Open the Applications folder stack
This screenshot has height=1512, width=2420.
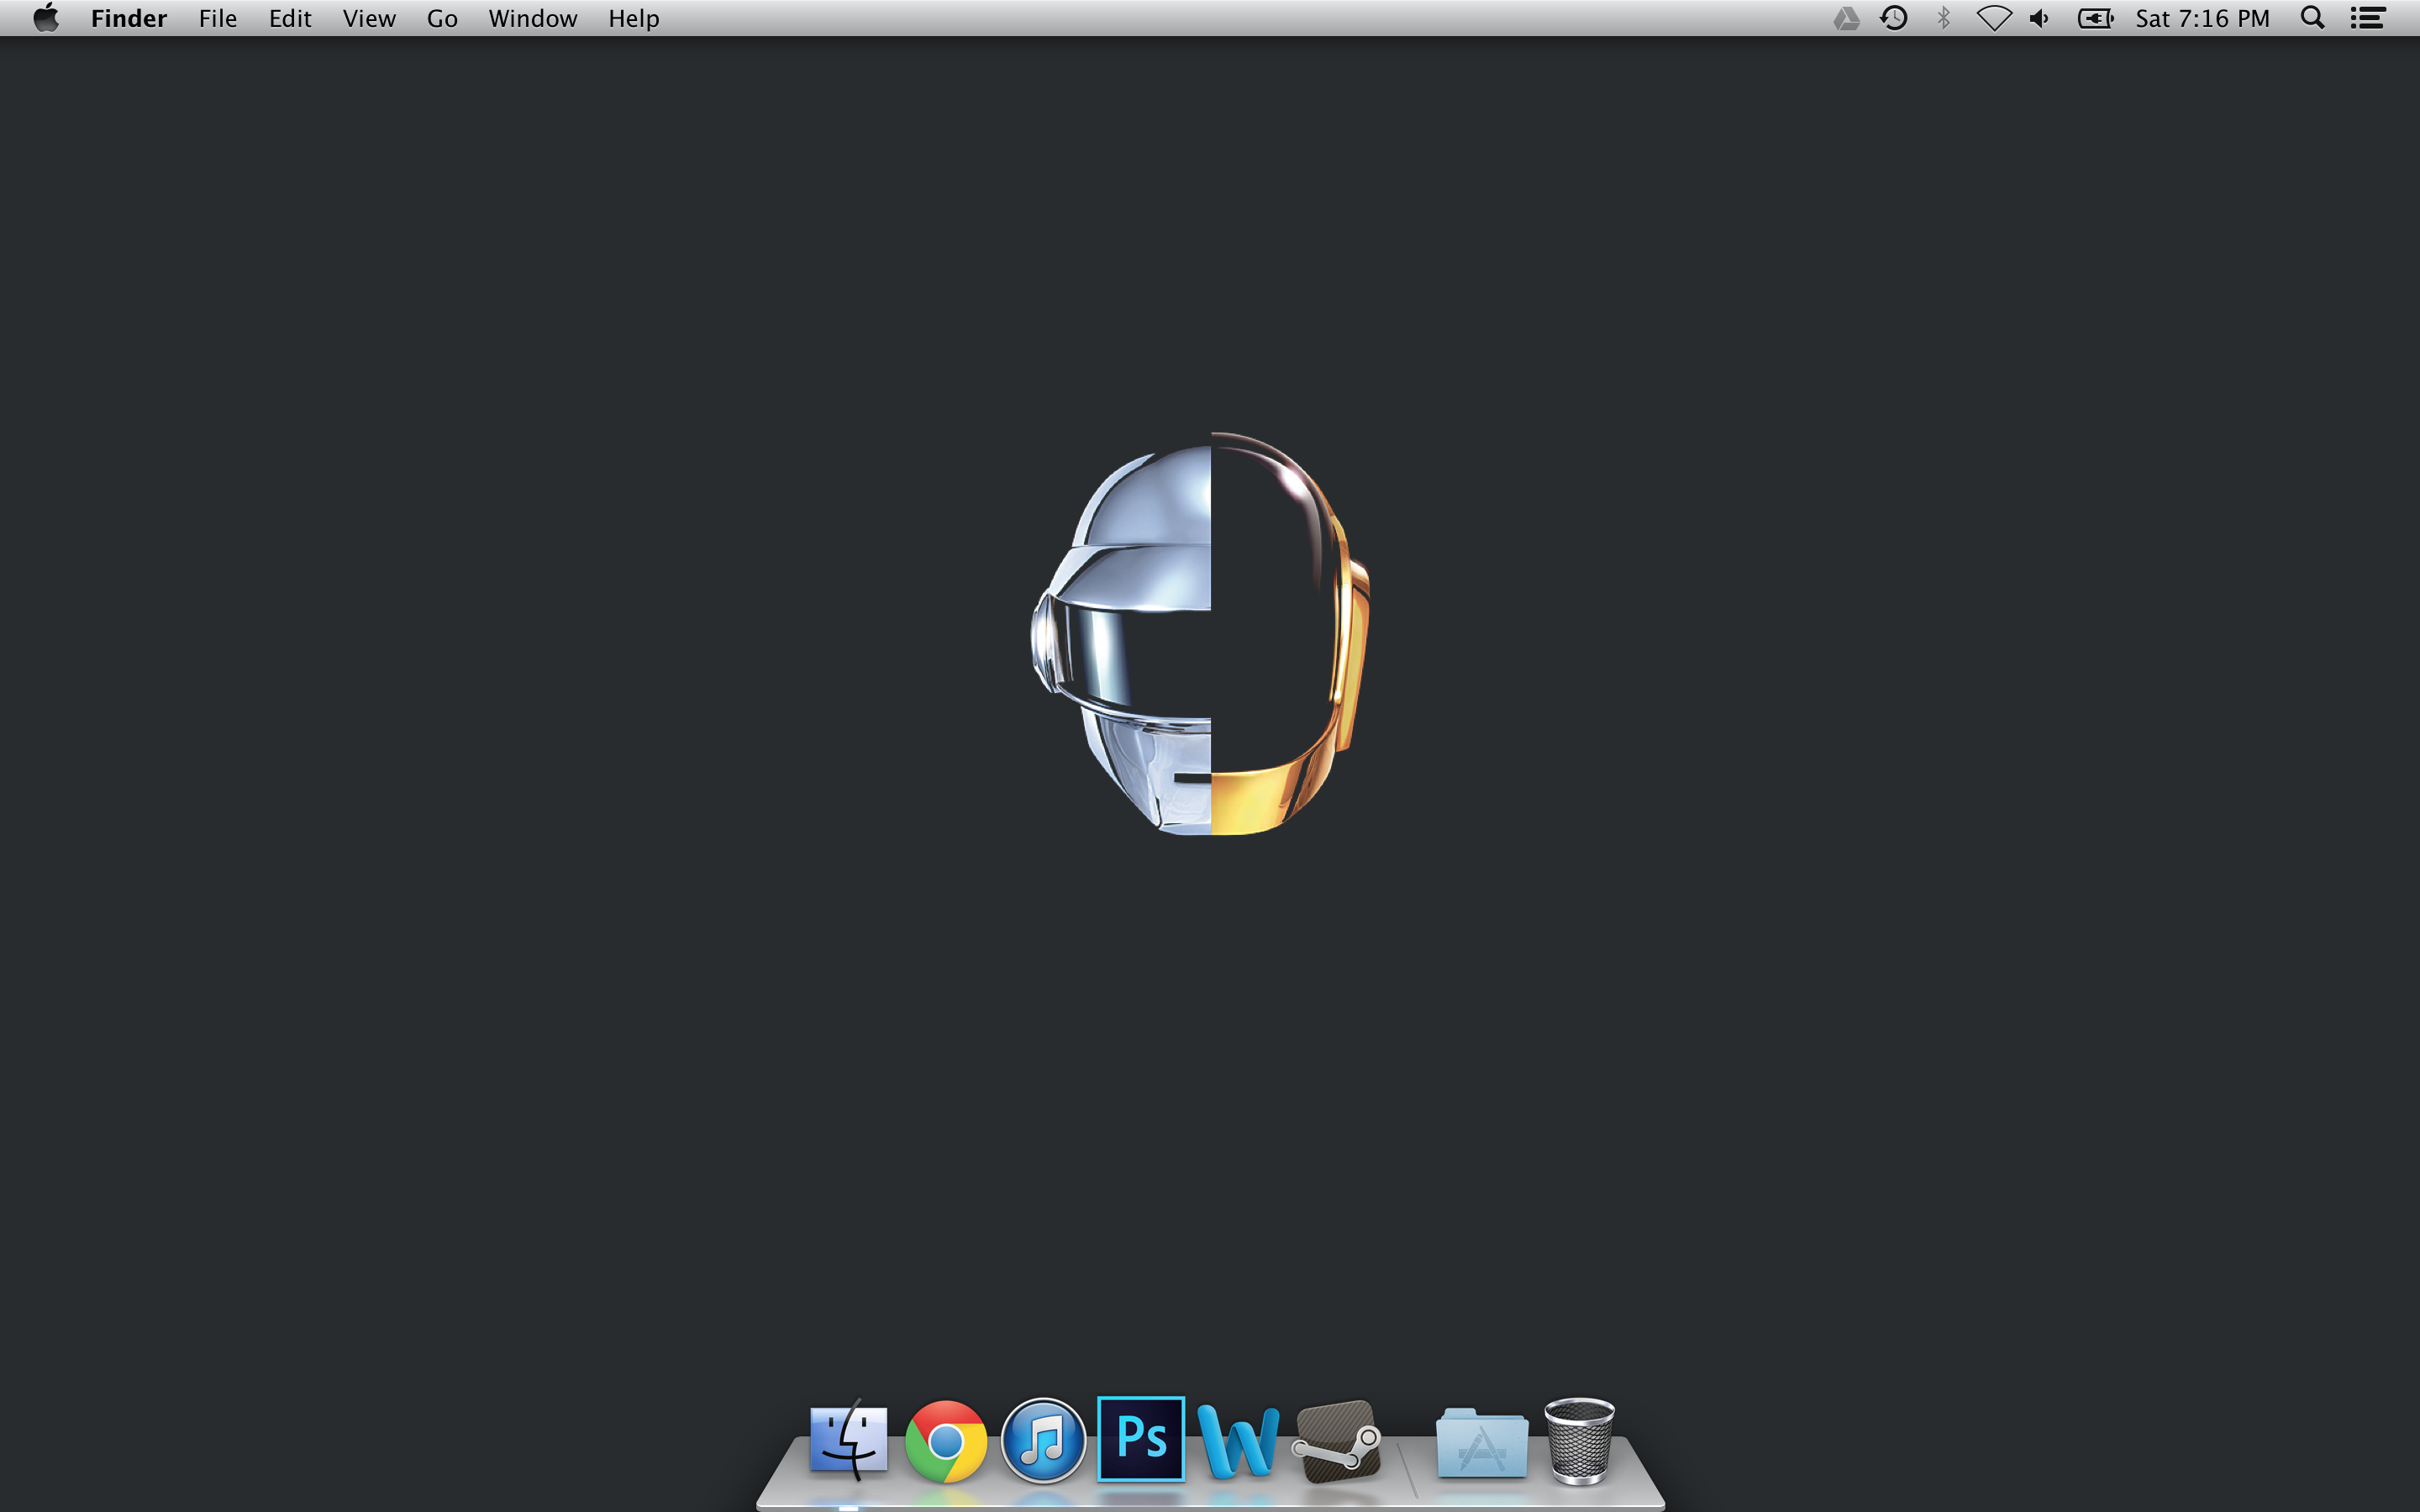click(1481, 1443)
